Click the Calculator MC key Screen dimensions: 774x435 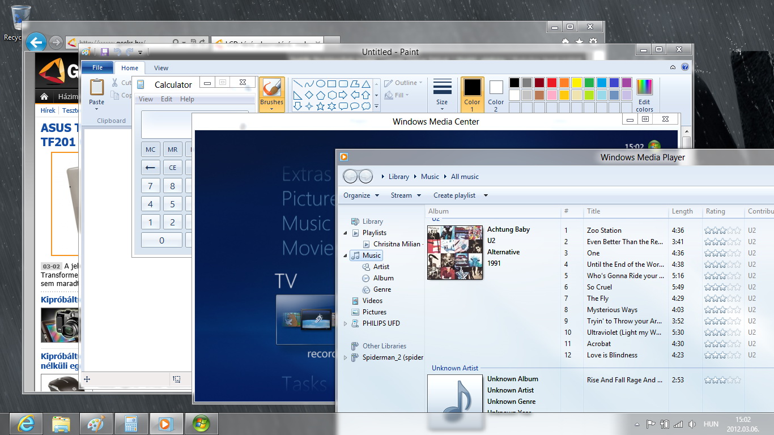[x=150, y=150]
